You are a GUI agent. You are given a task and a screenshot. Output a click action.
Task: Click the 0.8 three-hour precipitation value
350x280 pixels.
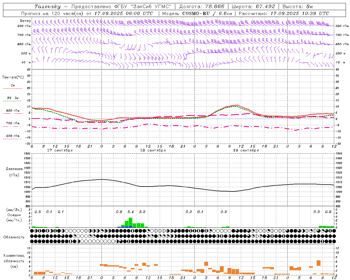tap(119, 212)
